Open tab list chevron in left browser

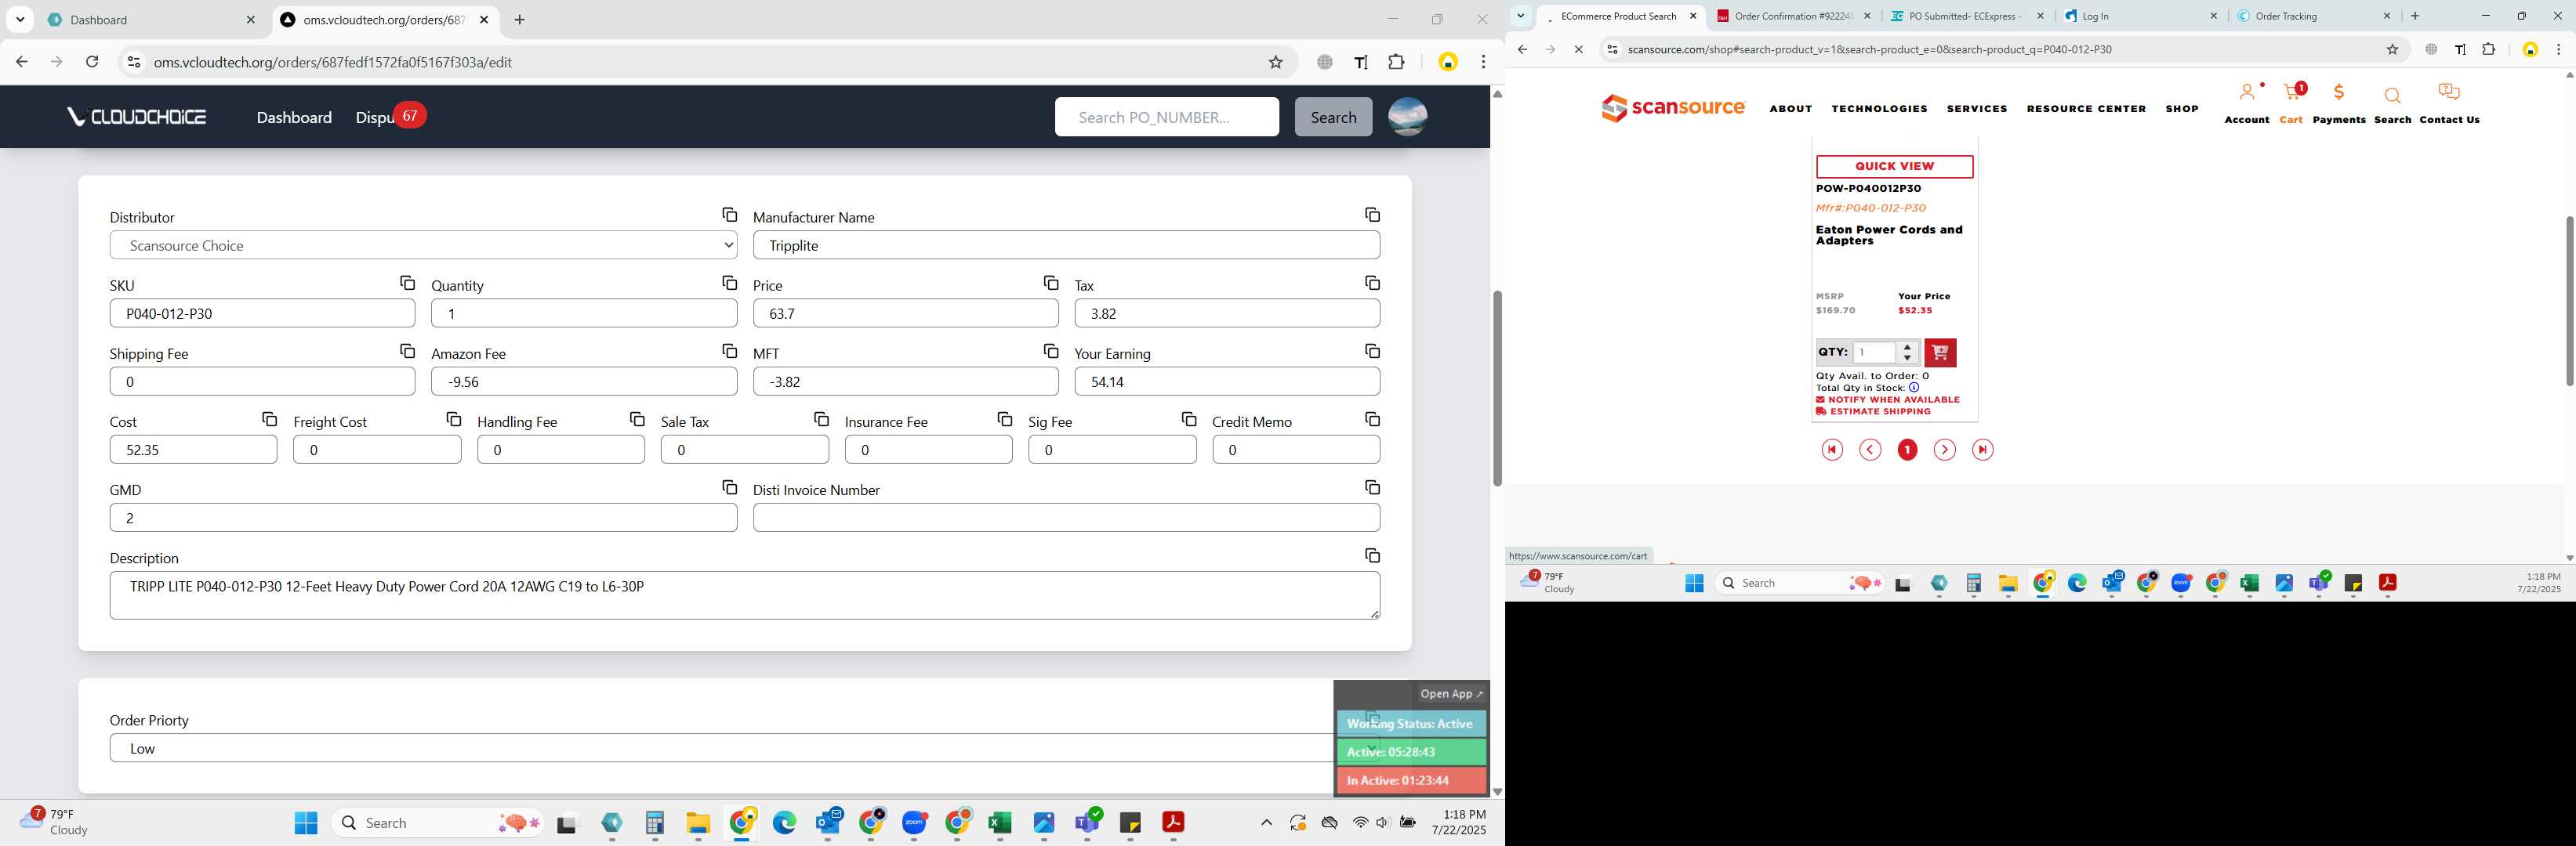click(20, 19)
